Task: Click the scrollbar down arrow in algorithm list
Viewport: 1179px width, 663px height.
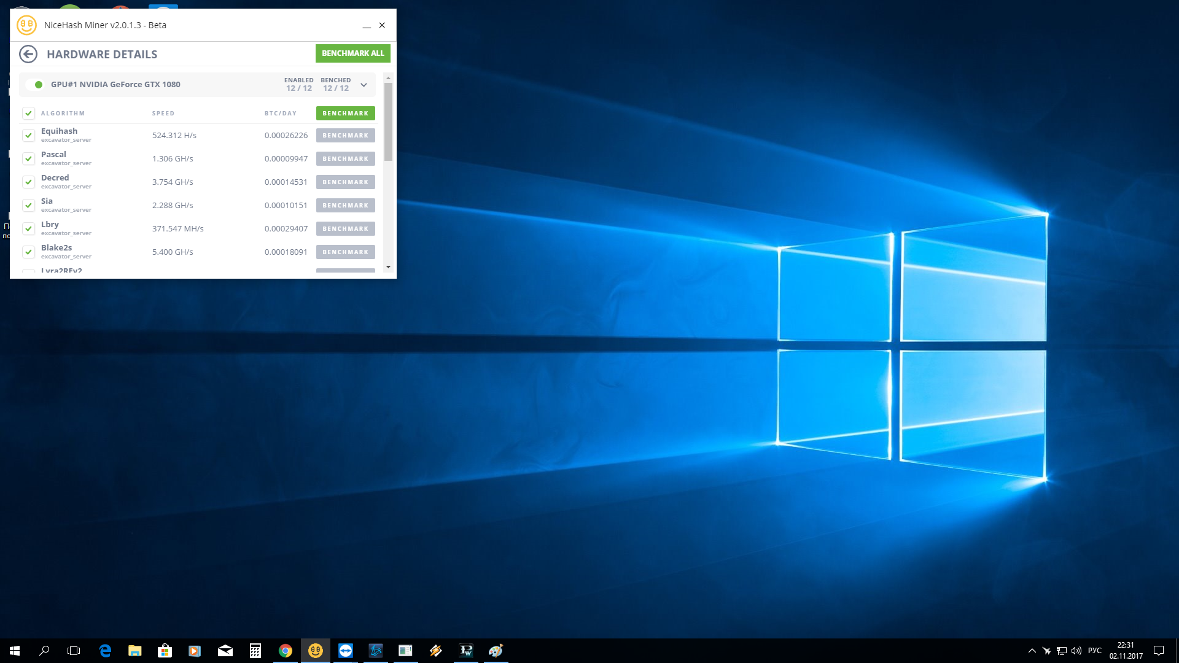Action: tap(388, 268)
